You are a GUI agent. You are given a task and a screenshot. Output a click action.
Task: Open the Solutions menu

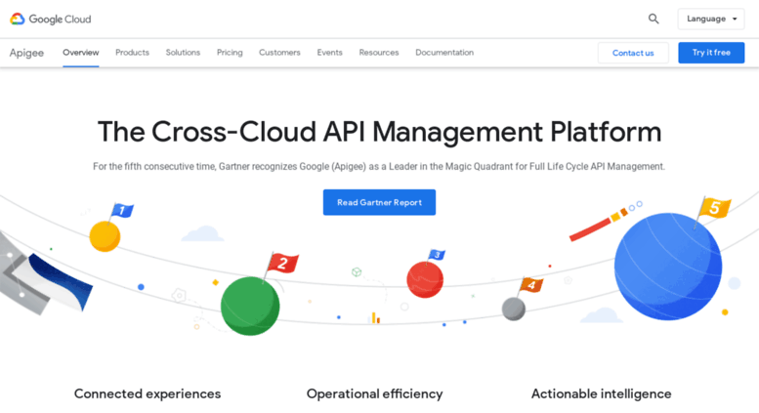coord(183,53)
